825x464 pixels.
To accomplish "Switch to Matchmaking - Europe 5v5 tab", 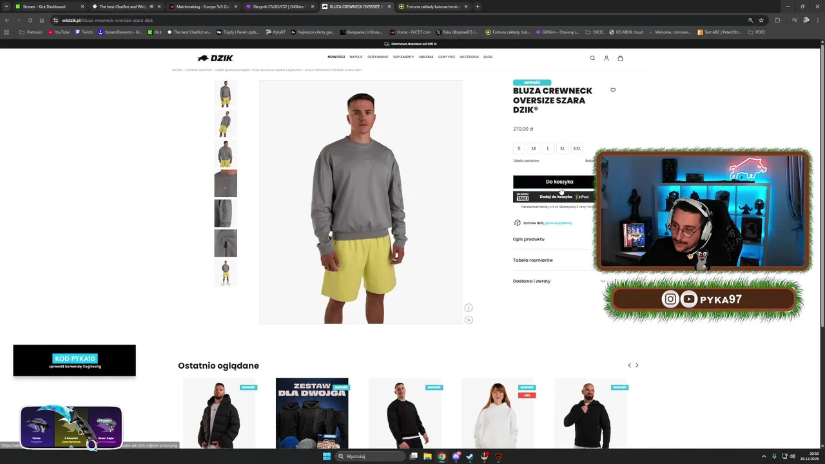I will (203, 6).
